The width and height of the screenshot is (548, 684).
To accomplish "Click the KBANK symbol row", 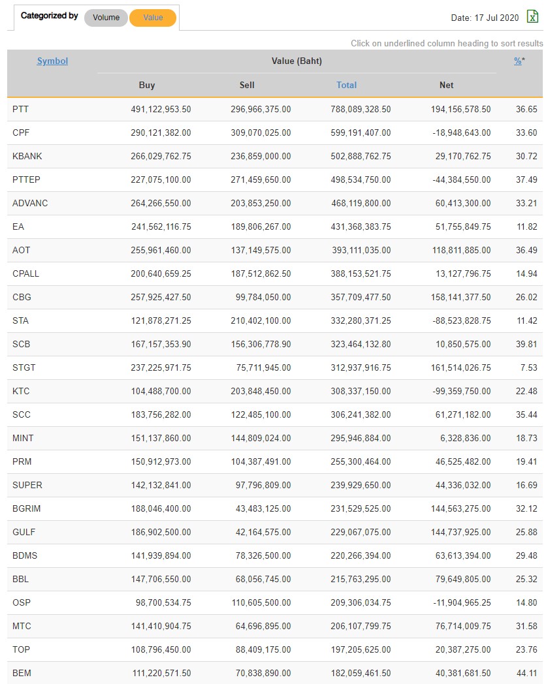I will coord(27,156).
